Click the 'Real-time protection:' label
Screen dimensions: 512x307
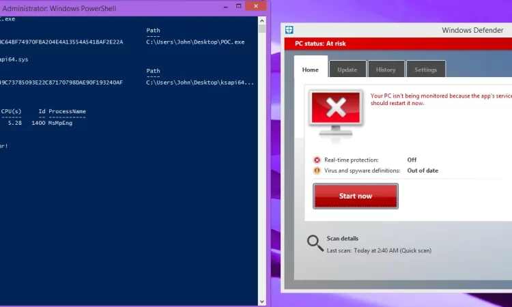tap(352, 160)
